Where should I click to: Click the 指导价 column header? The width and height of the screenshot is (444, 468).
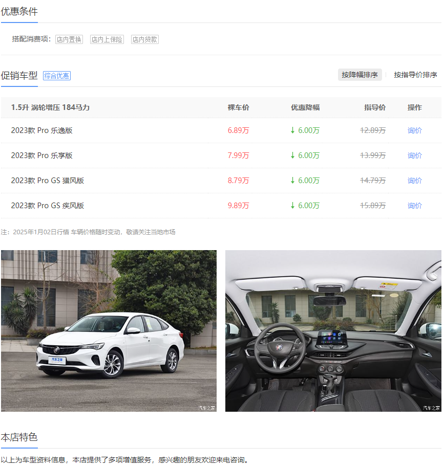375,107
